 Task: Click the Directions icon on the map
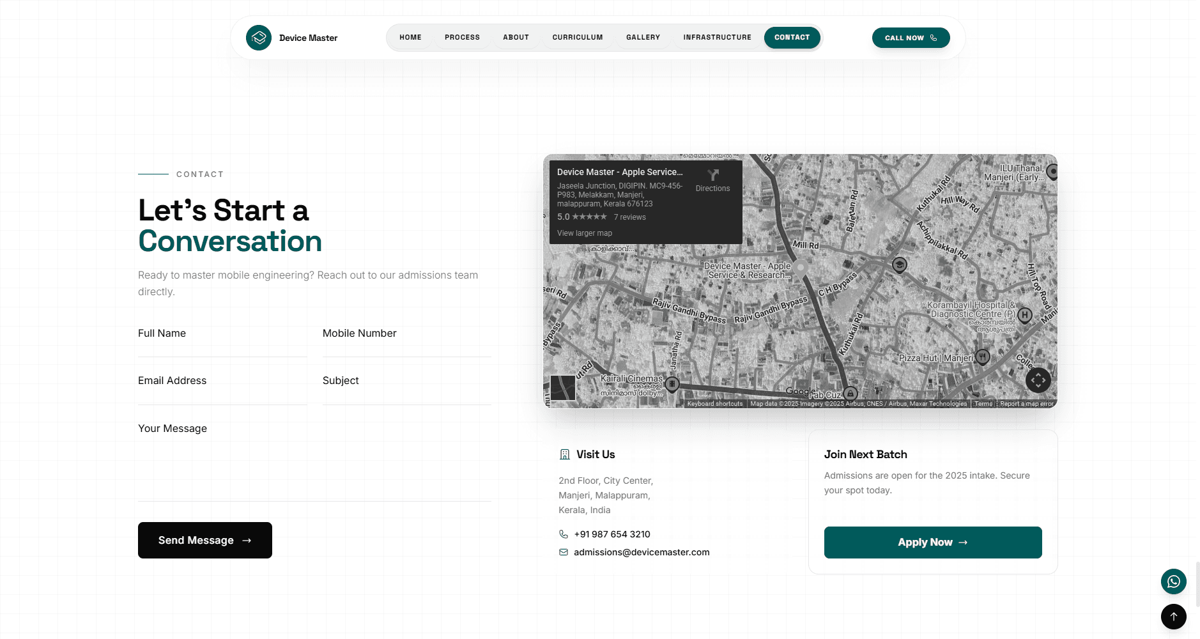(x=713, y=175)
